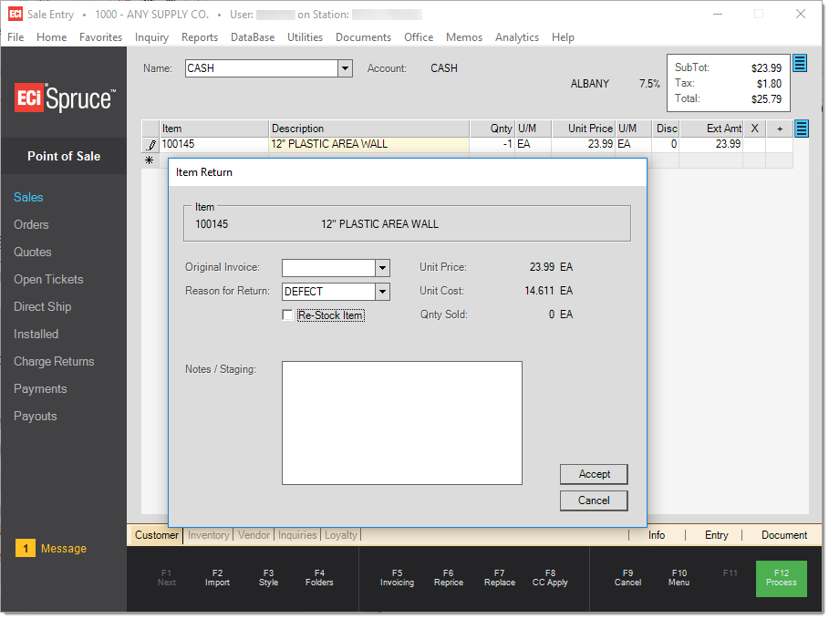Open the Analytics menu

coord(516,37)
